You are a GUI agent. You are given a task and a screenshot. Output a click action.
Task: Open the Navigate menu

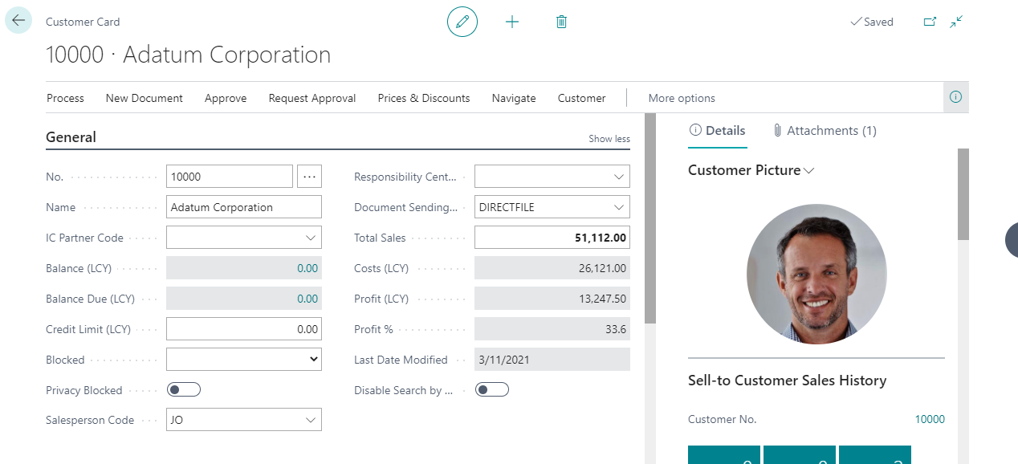click(x=513, y=98)
